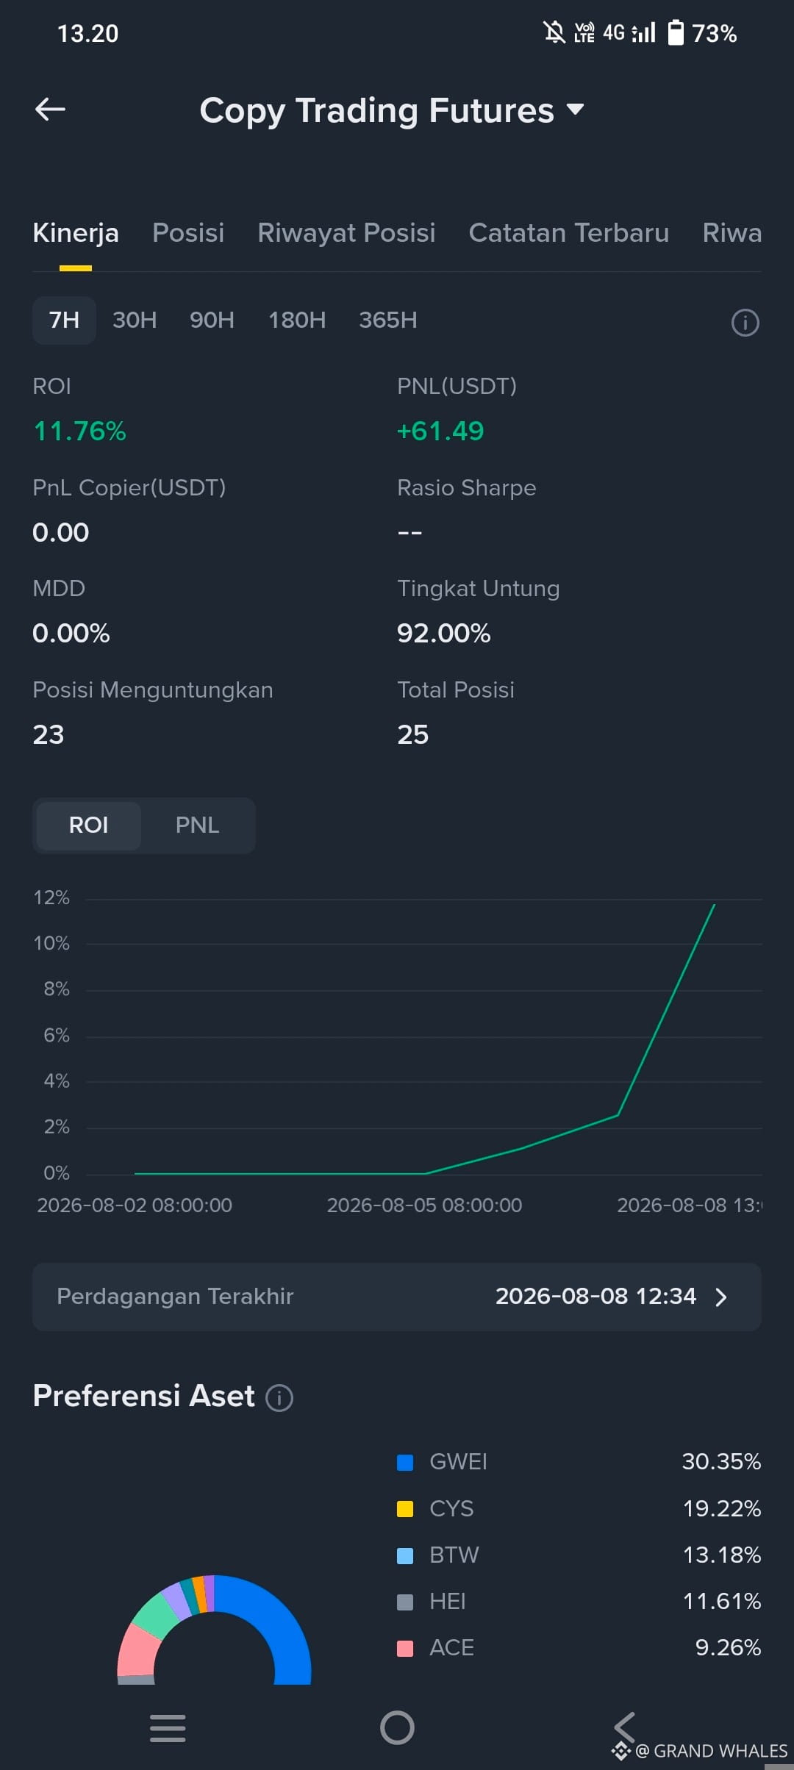Tap the Android back chevron icon
794x1770 pixels.
pos(624,1726)
